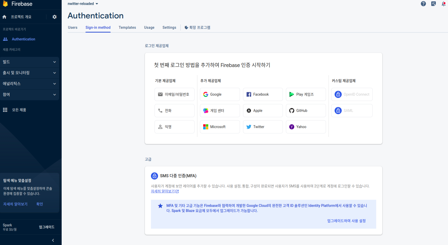448x245 pixels.
Task: Click the Spark plan label
Action: (x=7, y=225)
